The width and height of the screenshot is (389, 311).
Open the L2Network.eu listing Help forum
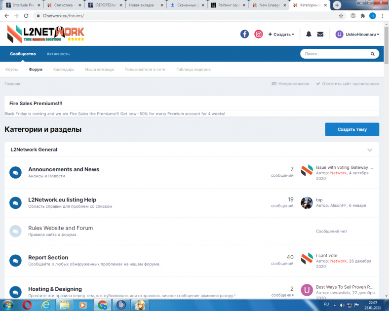coord(62,199)
